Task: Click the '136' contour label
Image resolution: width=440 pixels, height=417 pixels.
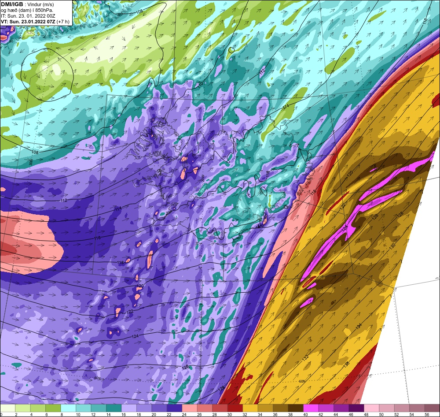Action: 346,364
